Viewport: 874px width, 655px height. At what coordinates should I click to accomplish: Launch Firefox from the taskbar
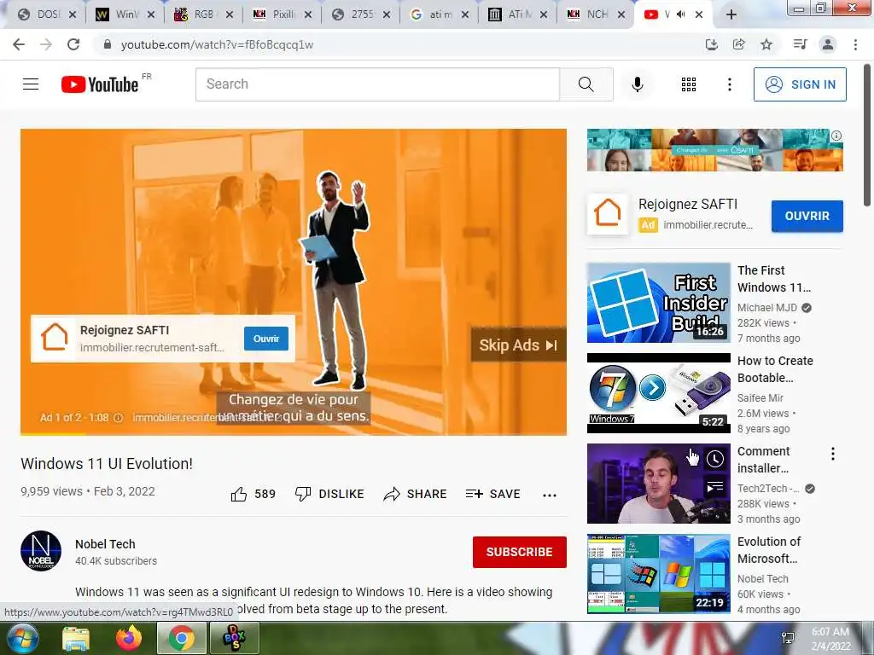coord(129,638)
